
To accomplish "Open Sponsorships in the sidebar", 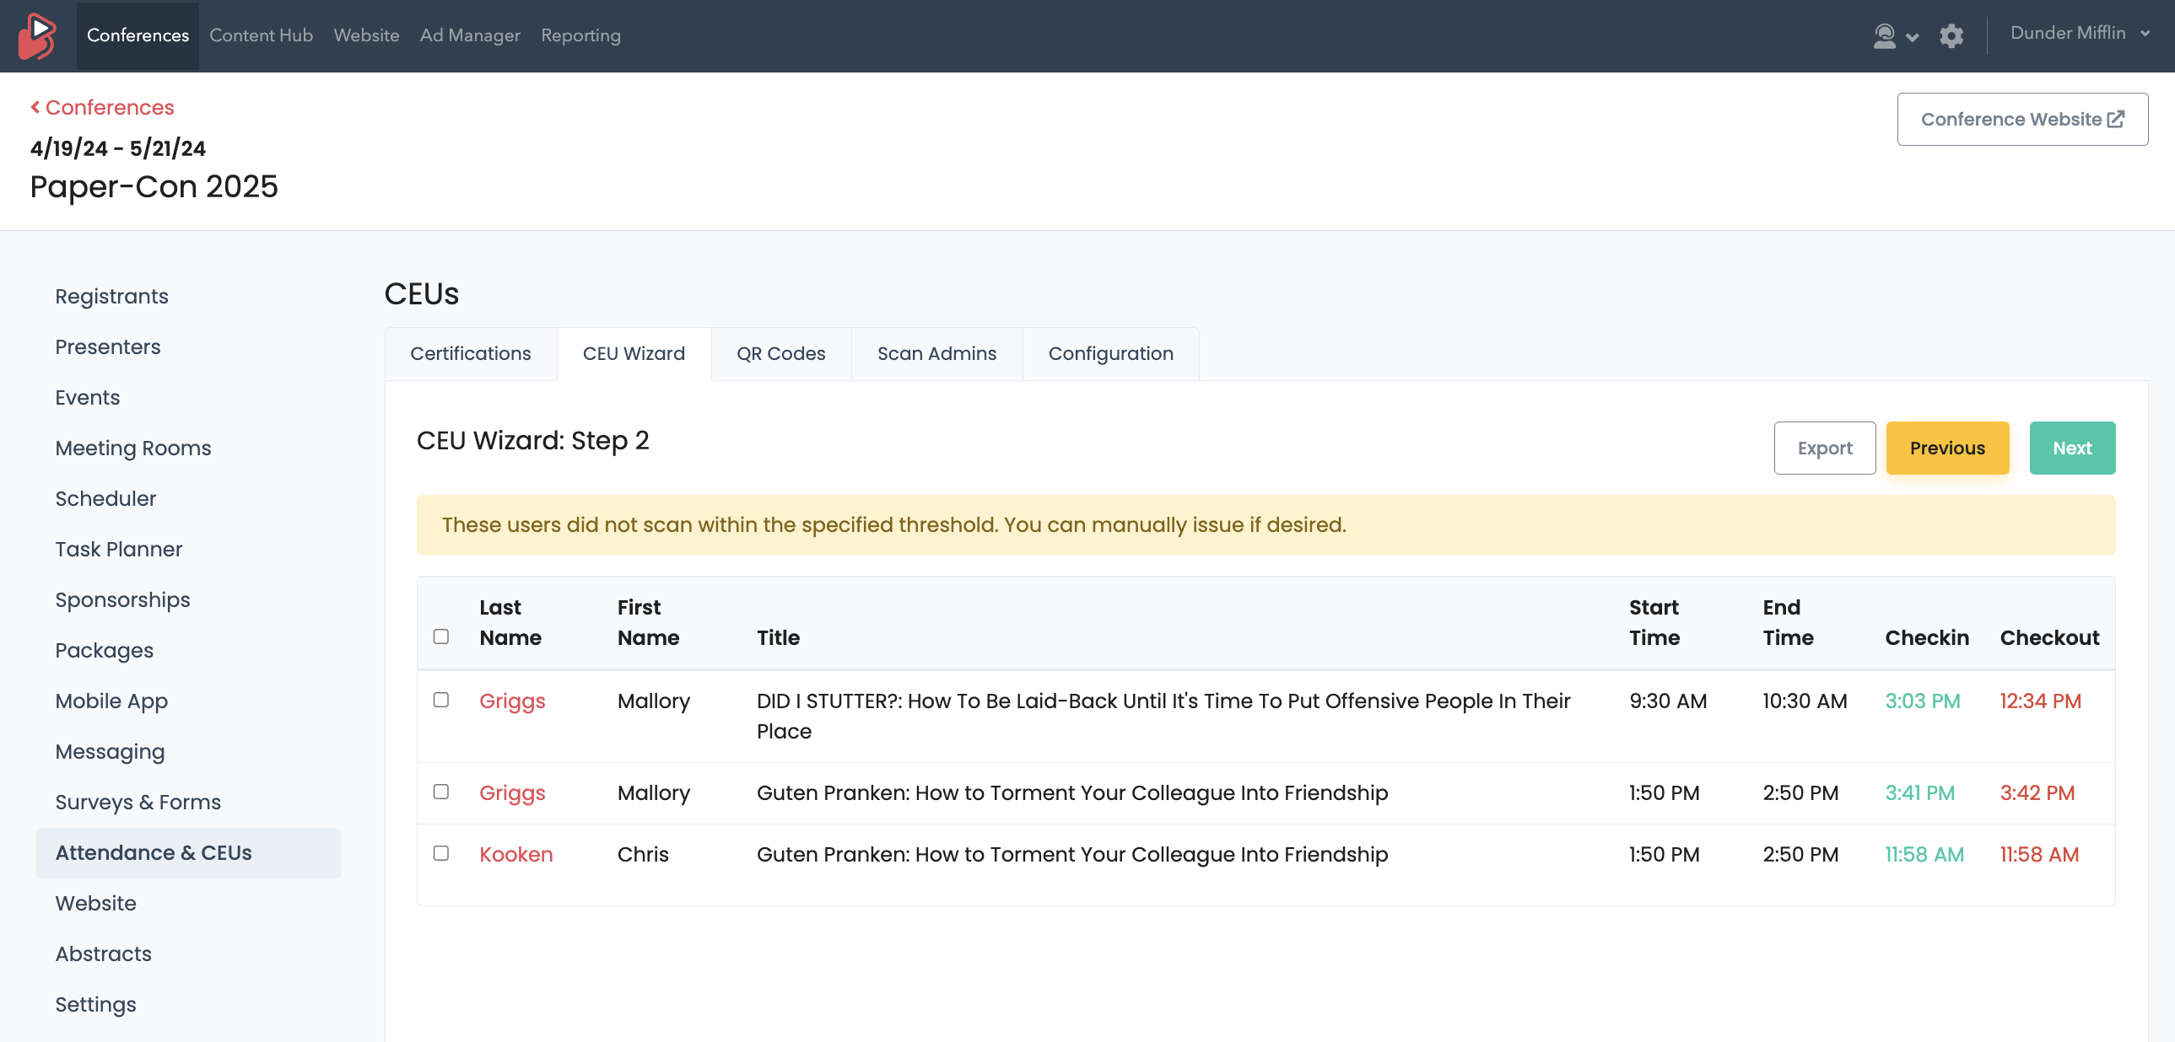I will click(122, 600).
